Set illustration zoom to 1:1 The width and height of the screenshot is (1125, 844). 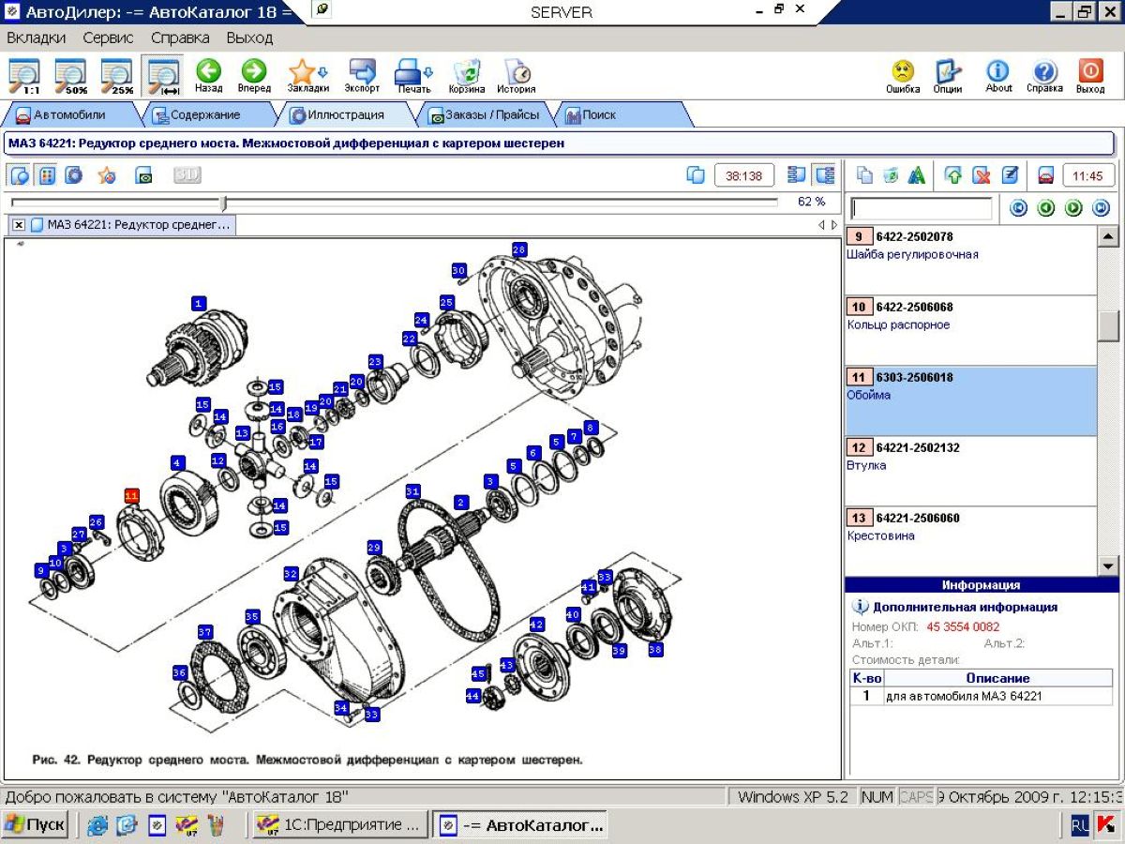[23, 76]
